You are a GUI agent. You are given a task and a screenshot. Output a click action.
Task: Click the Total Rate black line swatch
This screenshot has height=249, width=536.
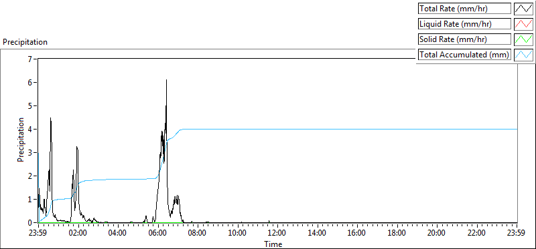(x=523, y=9)
